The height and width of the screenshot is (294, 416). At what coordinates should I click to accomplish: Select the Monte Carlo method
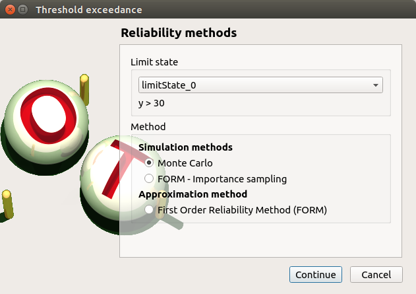pos(150,163)
